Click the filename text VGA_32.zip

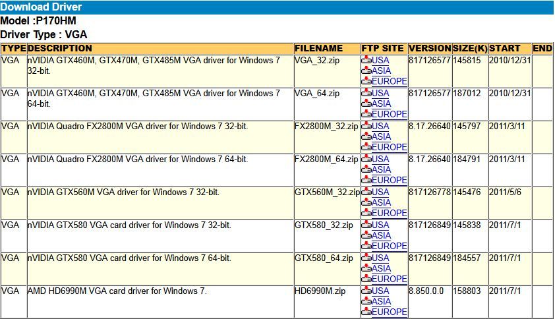317,61
